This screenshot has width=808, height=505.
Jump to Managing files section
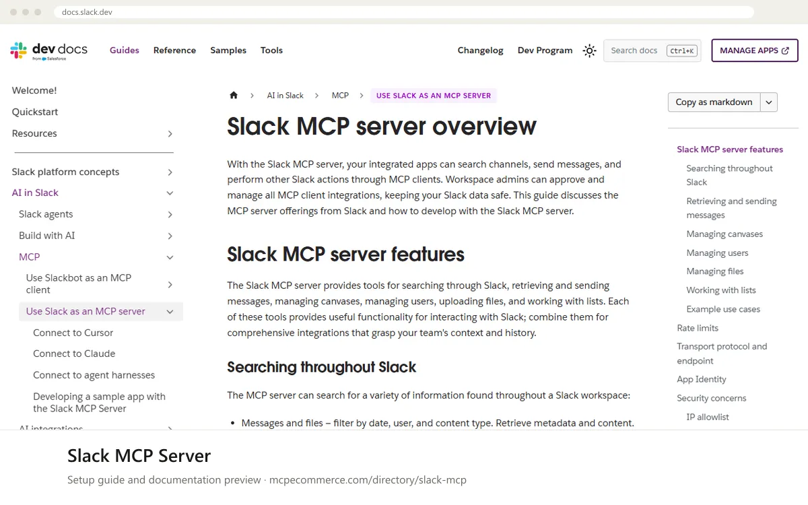715,271
